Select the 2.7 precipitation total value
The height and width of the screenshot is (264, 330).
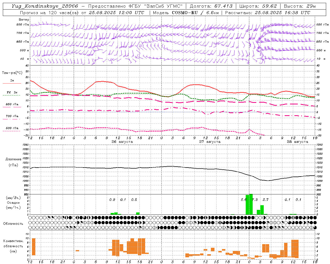(x=266, y=200)
